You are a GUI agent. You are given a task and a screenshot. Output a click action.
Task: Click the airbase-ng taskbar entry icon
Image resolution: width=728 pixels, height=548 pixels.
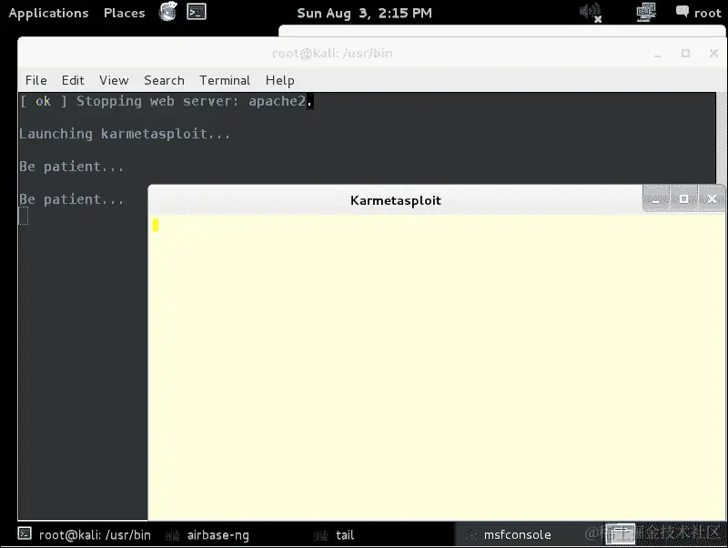(172, 535)
